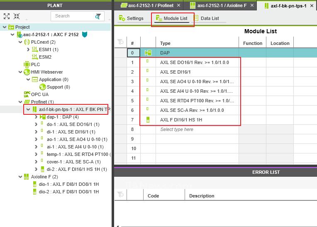The height and width of the screenshot is (227, 317).
Task: Expand the temp-1 AXL SE RTD4 node
Action: click(x=36, y=154)
